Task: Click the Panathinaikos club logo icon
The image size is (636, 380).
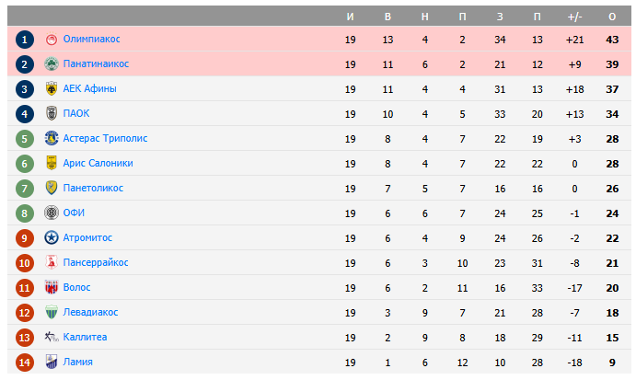Action: tap(52, 63)
